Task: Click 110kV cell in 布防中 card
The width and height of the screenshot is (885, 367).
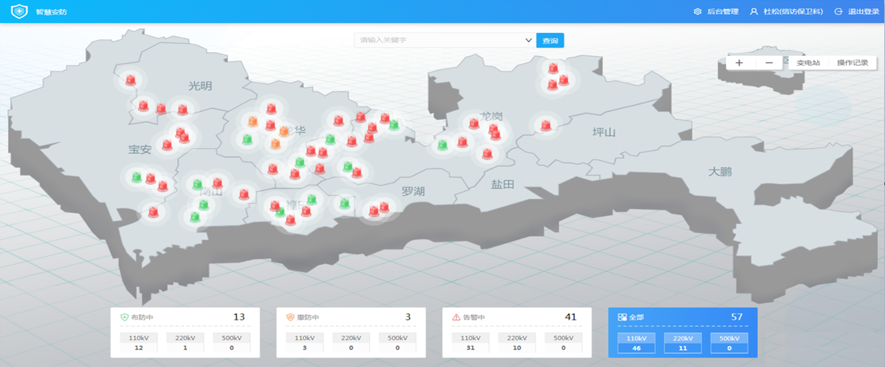Action: (139, 343)
